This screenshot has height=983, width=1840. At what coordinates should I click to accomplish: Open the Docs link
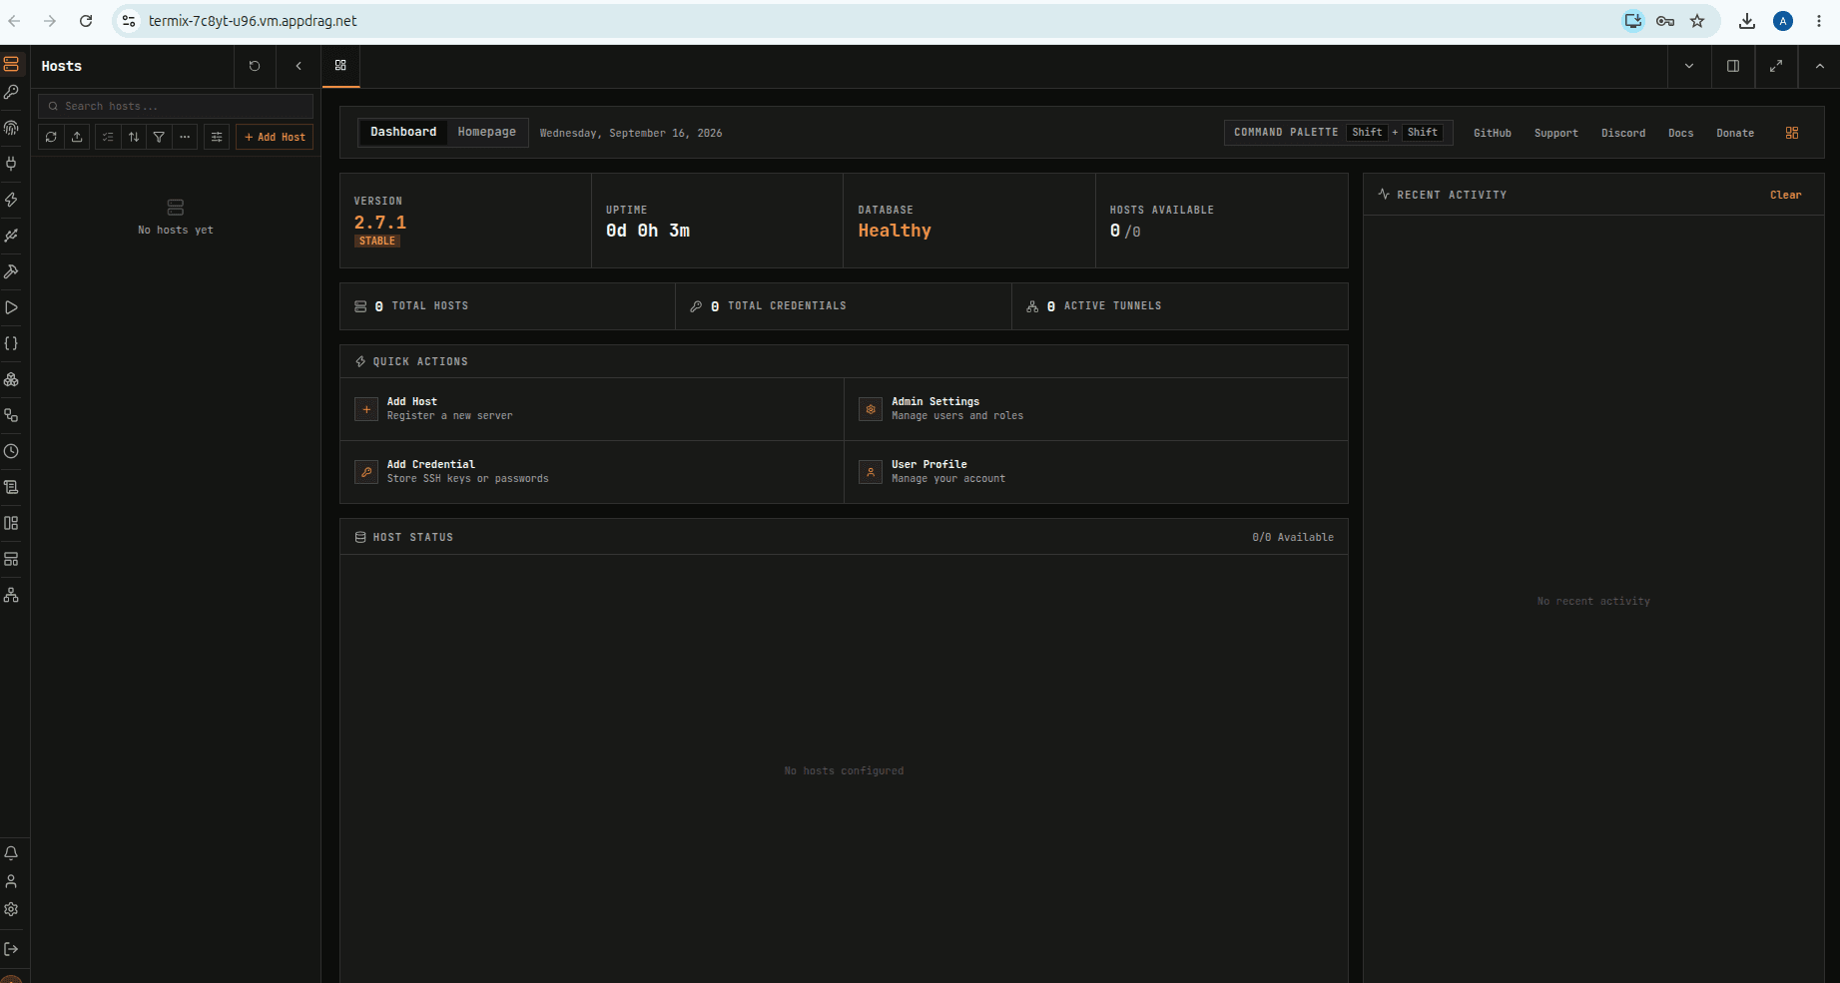tap(1681, 133)
